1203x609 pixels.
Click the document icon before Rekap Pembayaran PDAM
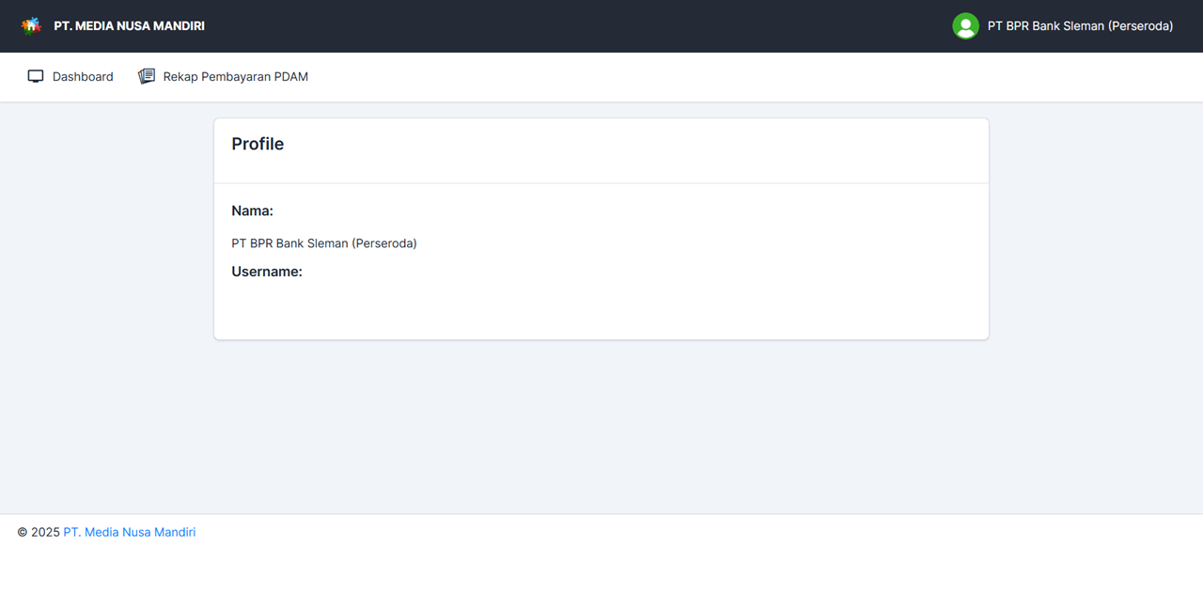(146, 75)
